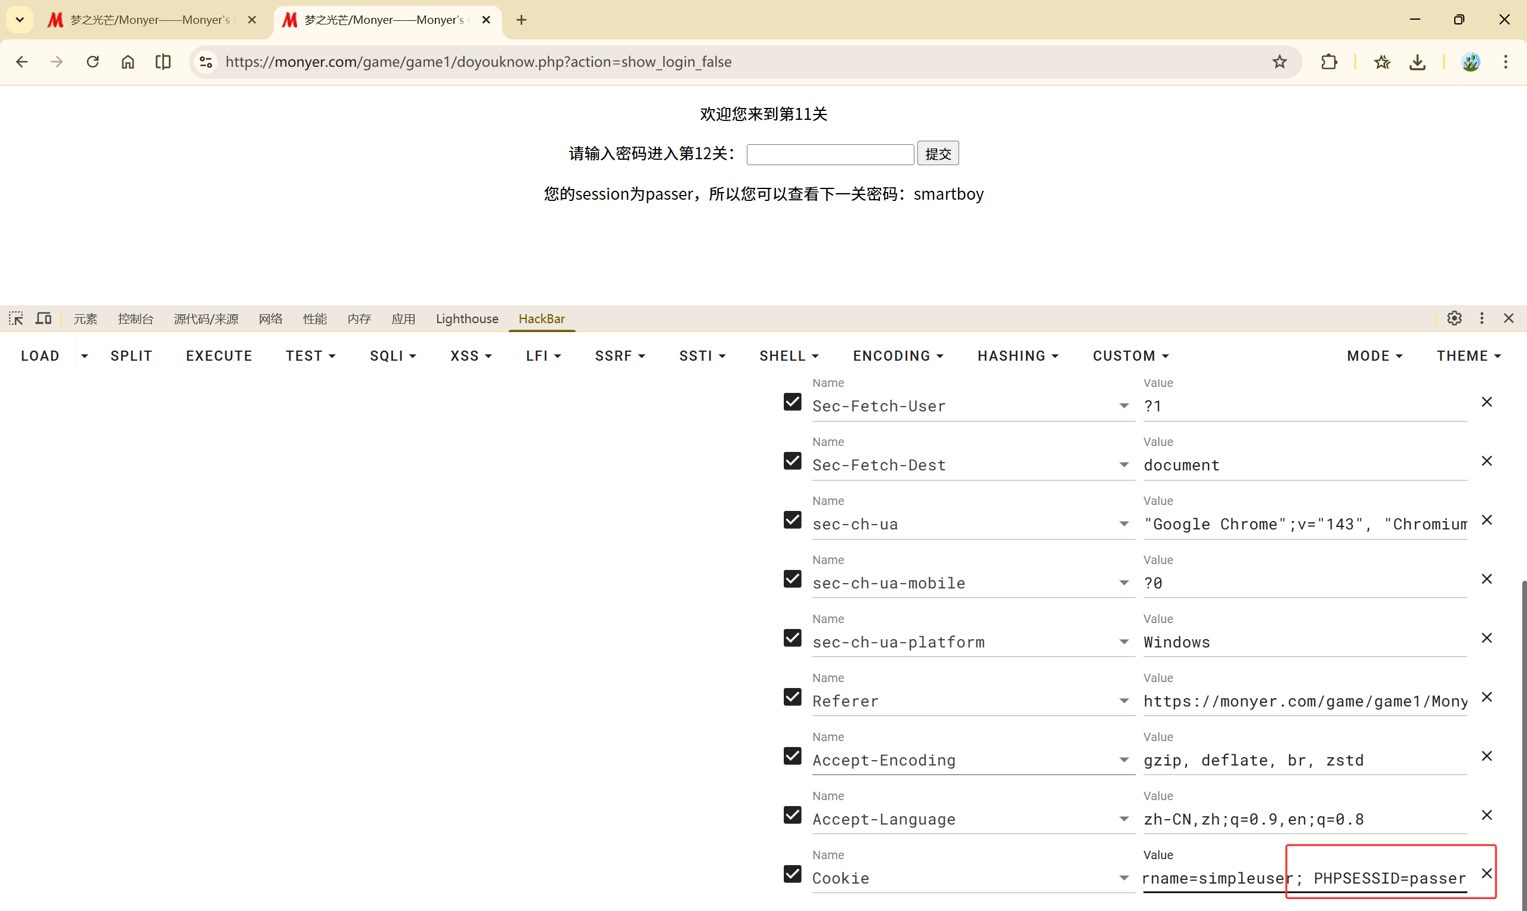Switch to the Lighthouse tab

coord(466,318)
